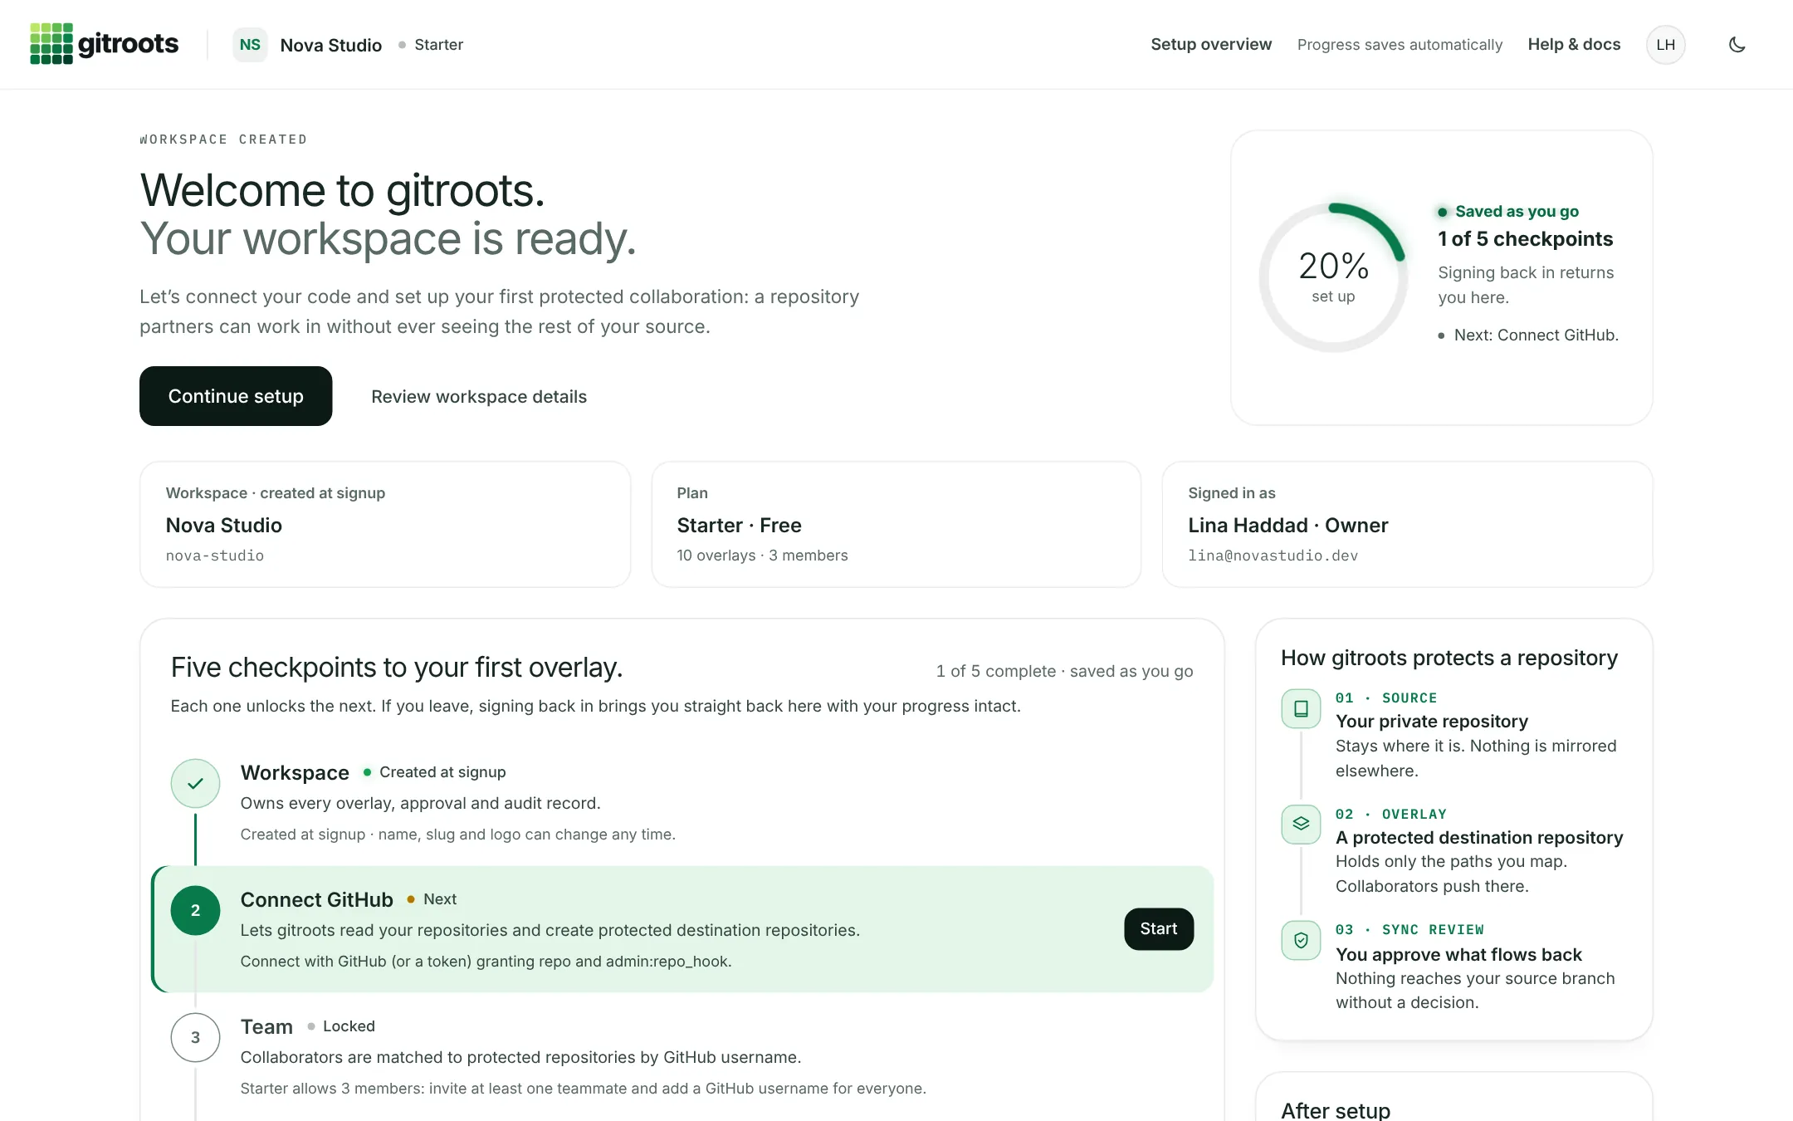
Task: Click 'Progress saves automatically' text
Action: (1400, 45)
